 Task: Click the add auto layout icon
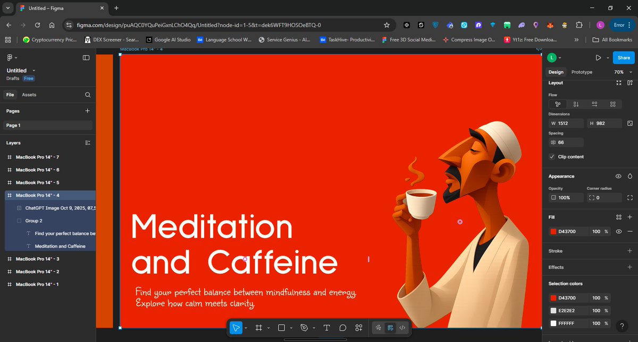point(630,83)
